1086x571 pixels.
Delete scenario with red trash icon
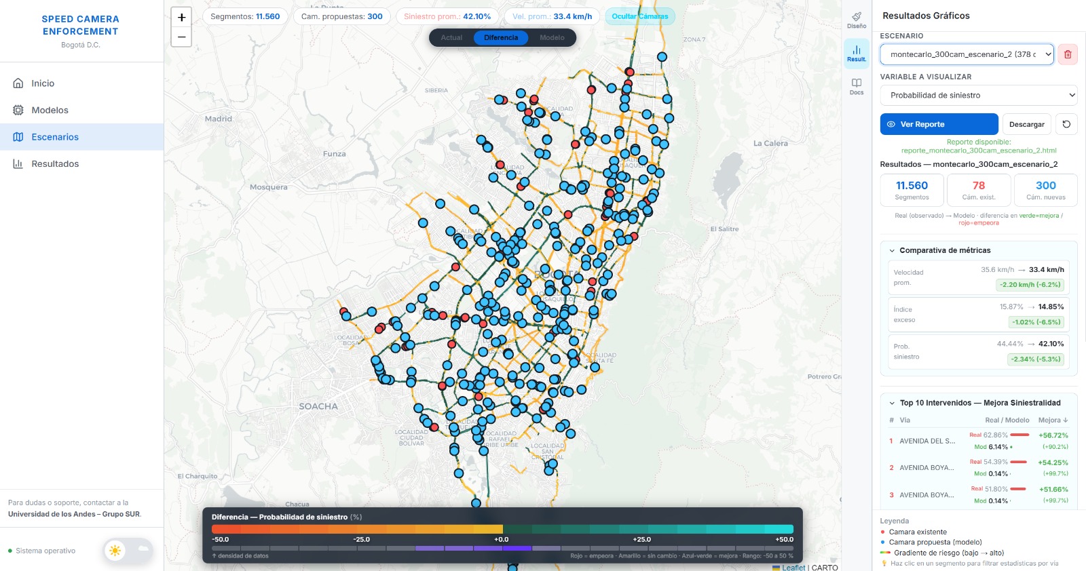[x=1068, y=54]
